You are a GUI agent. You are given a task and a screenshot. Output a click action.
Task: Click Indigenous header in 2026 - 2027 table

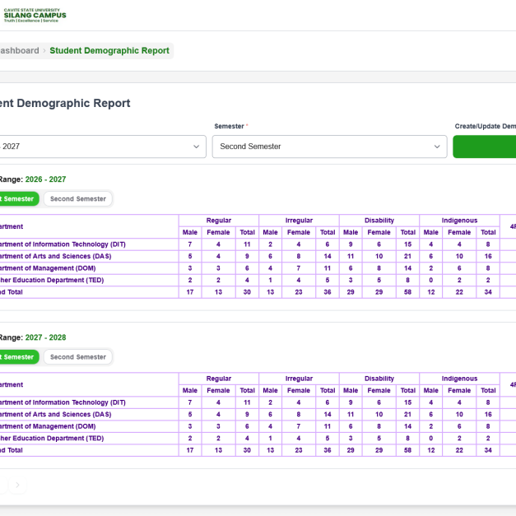pos(459,221)
